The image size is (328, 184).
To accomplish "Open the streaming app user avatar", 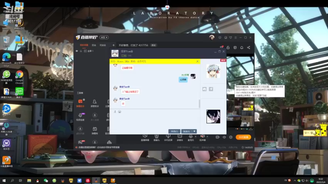I will pyautogui.click(x=212, y=38).
